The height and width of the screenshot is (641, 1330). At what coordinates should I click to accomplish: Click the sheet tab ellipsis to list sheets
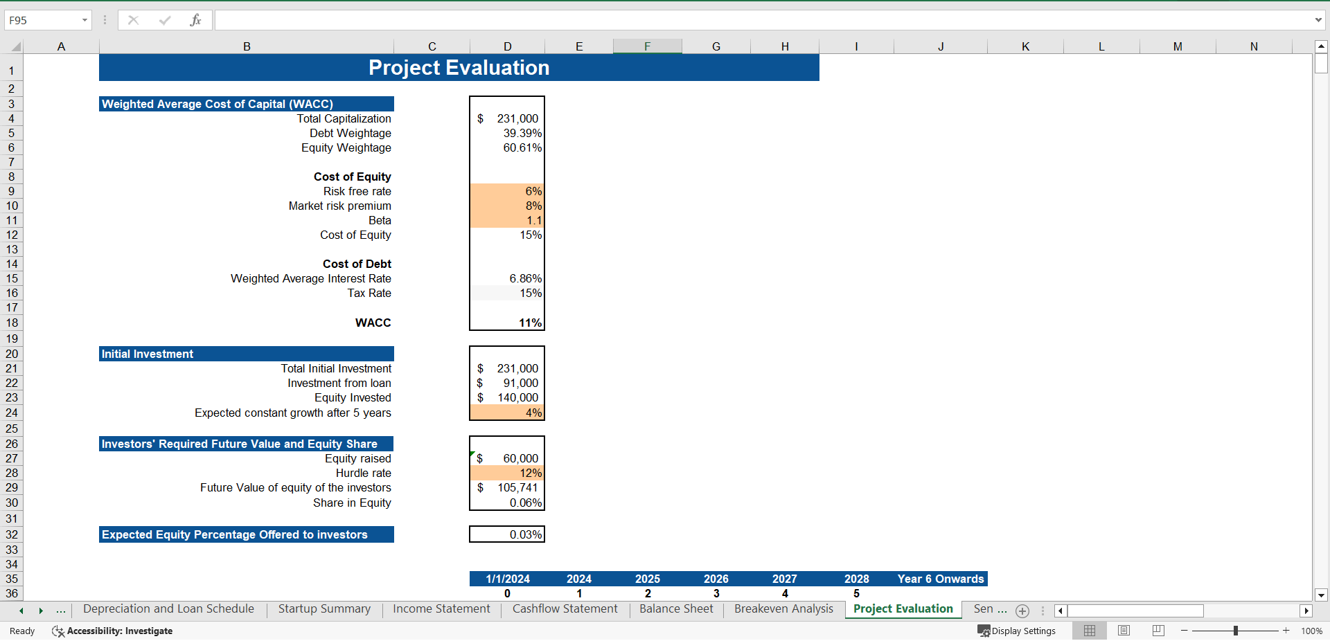point(61,611)
